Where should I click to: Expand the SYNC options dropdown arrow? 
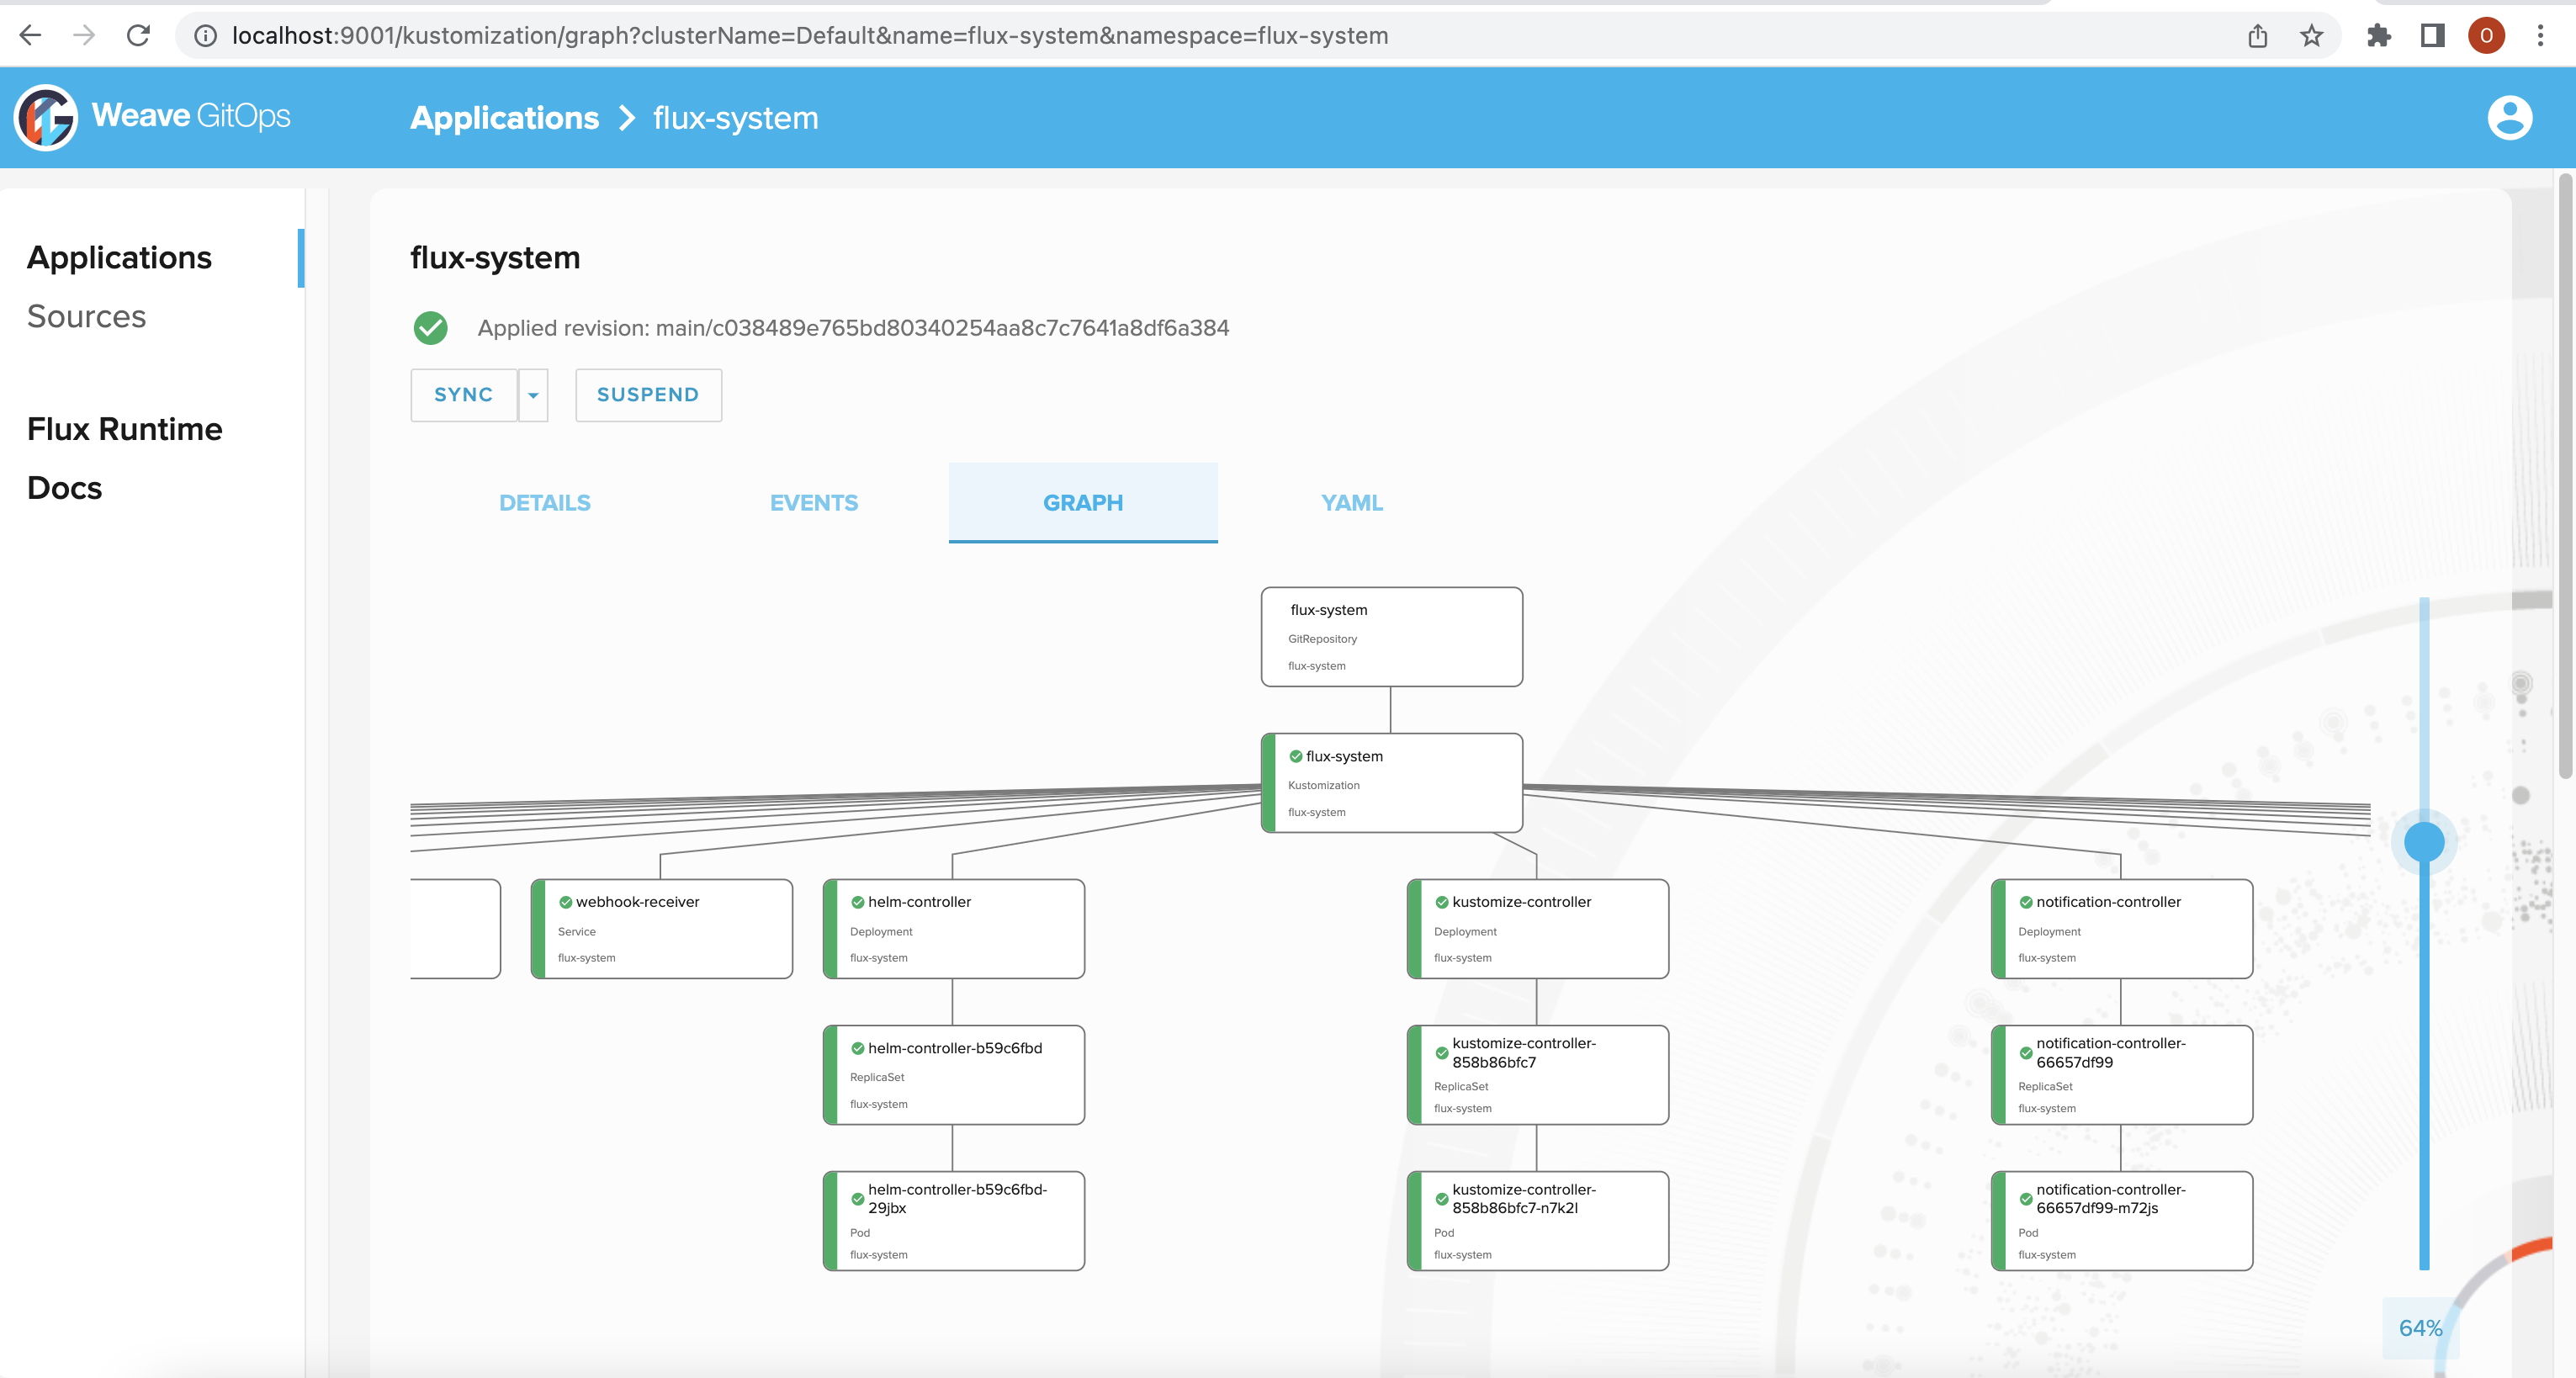(533, 395)
